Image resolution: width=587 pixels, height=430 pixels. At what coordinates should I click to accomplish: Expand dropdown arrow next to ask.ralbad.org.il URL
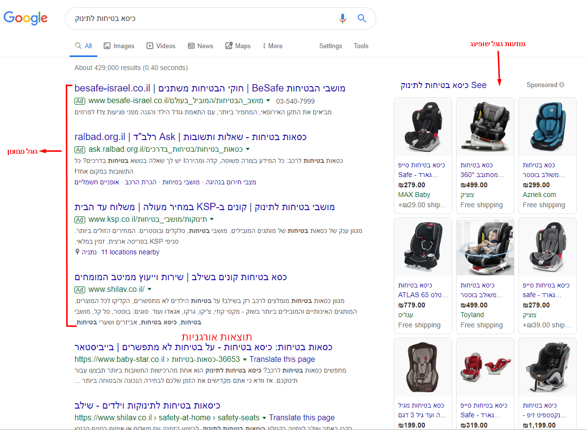point(247,149)
